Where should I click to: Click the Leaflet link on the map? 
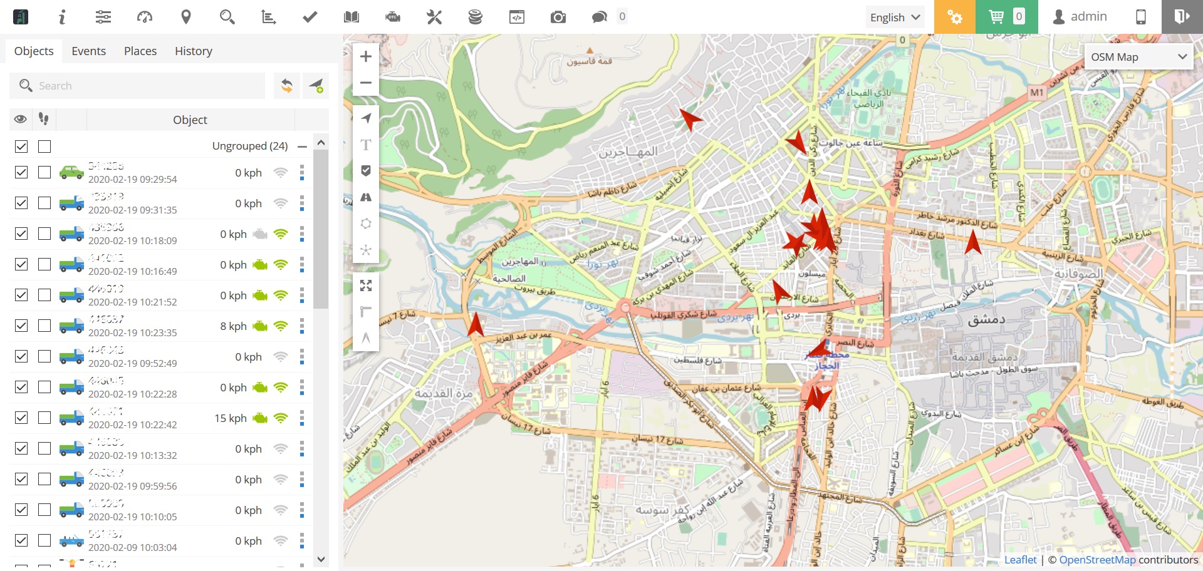coord(1020,560)
